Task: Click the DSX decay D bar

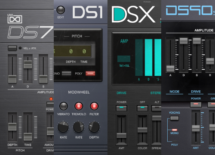Action: pyautogui.click(x=148, y=57)
